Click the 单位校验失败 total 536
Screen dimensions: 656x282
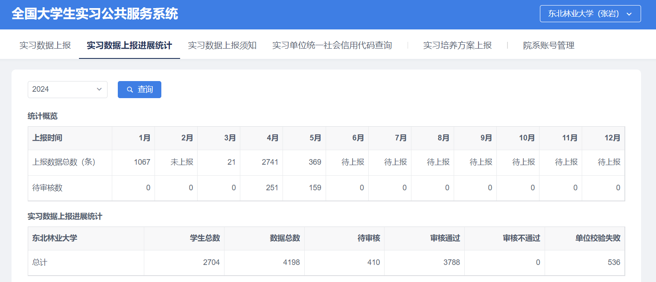point(614,262)
